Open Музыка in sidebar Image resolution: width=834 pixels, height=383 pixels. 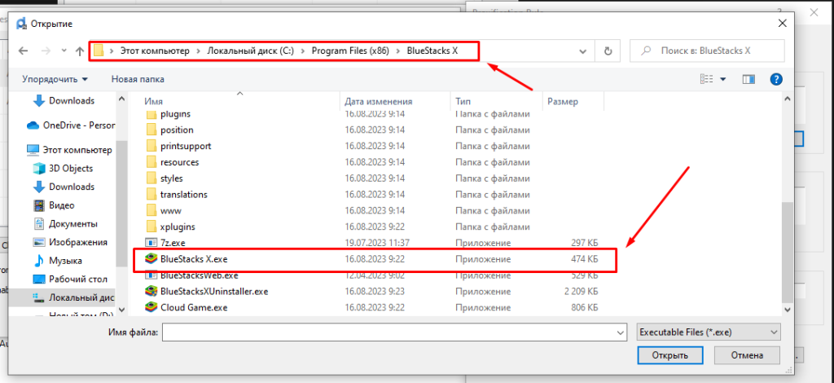65,261
